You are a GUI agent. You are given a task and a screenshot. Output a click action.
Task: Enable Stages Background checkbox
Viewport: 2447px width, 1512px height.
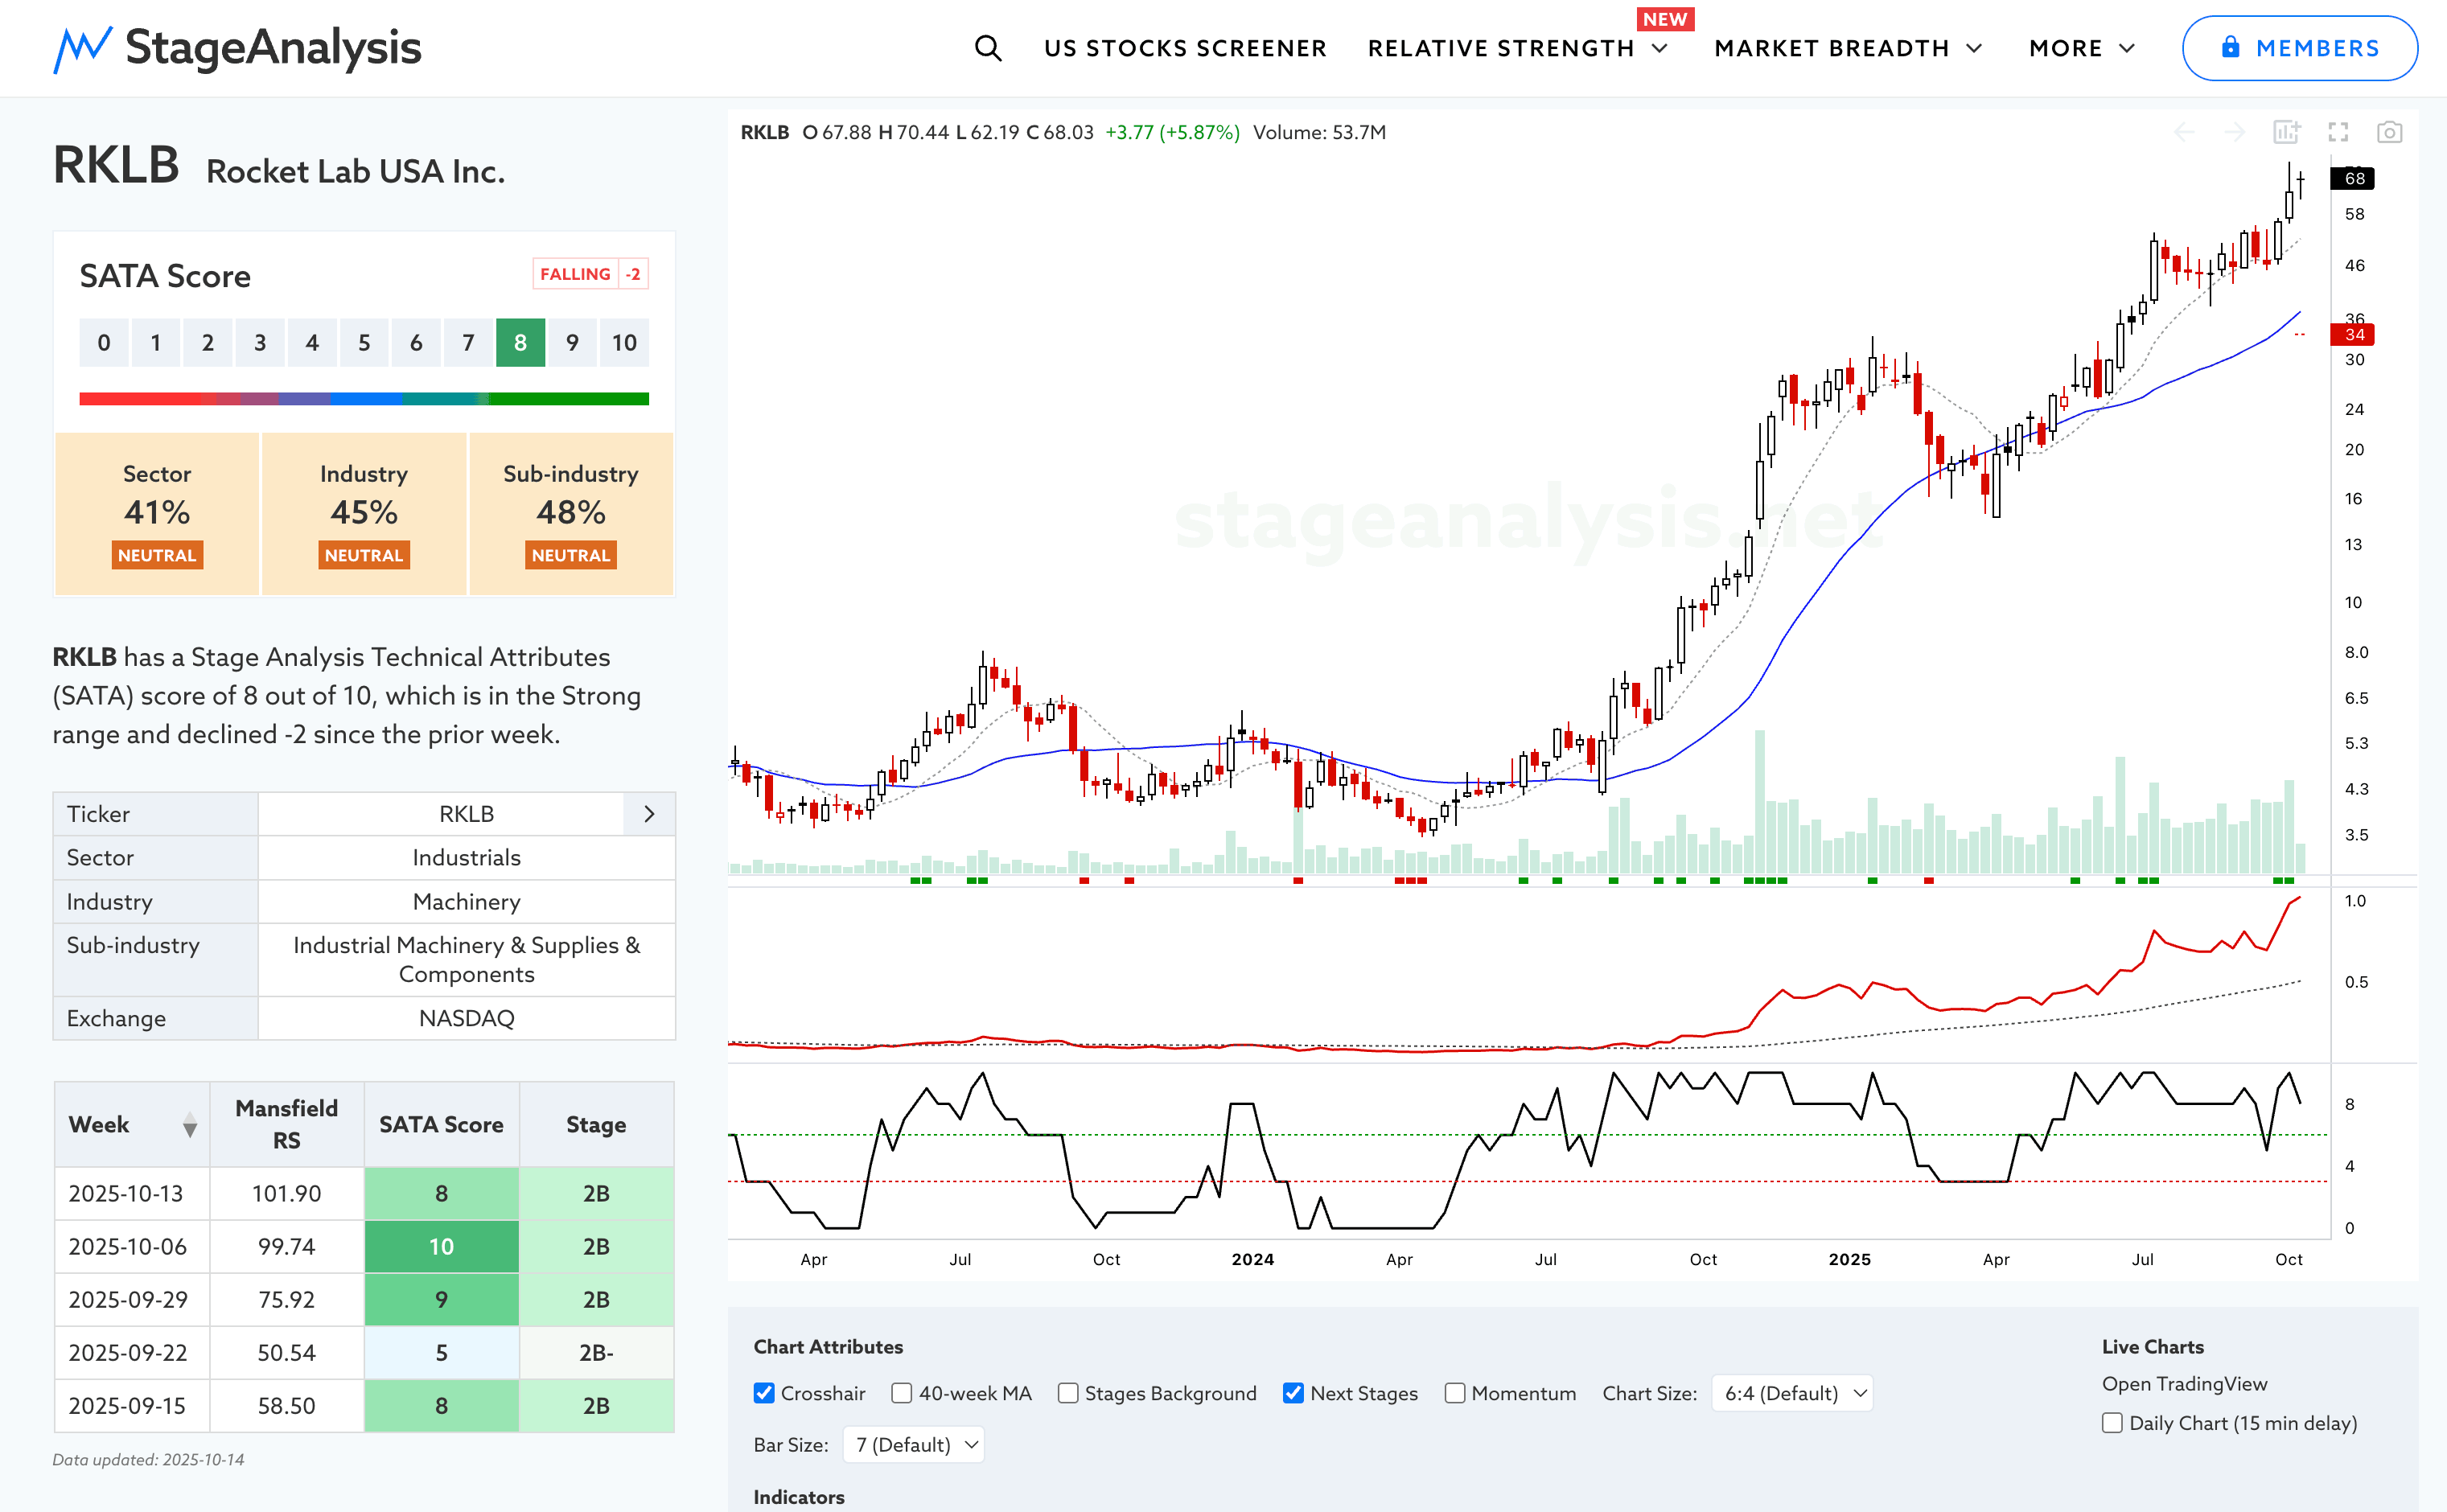click(1068, 1393)
